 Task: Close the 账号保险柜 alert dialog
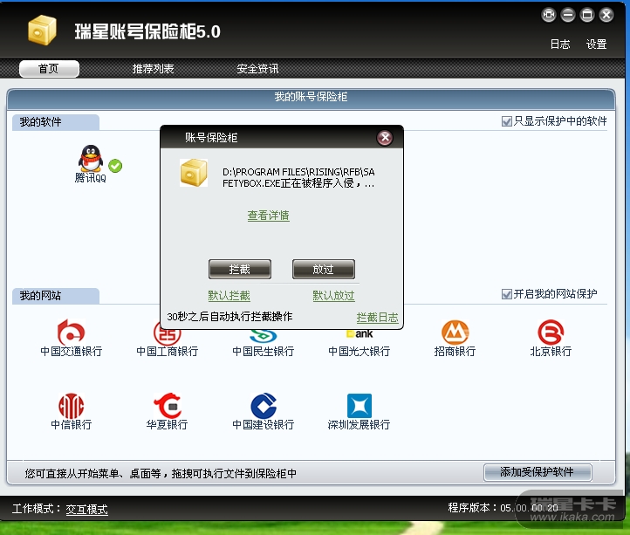(385, 138)
